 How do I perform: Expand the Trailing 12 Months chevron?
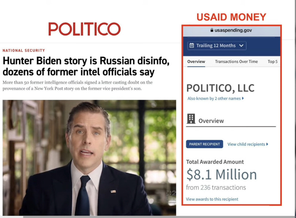tap(241, 46)
